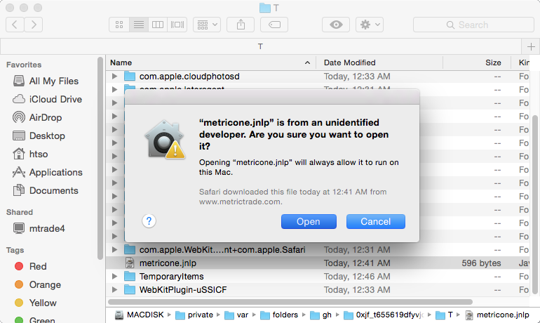This screenshot has width=540, height=323.
Task: Sort by the Name column header
Action: click(211, 62)
